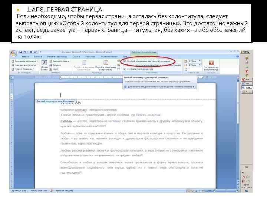Viewport: 267px width, 200px height.
Task: Open the Главная ribbon tab
Action: pos(24,57)
